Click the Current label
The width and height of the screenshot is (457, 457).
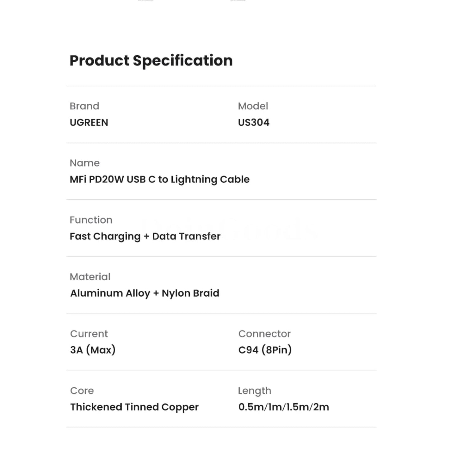89,334
